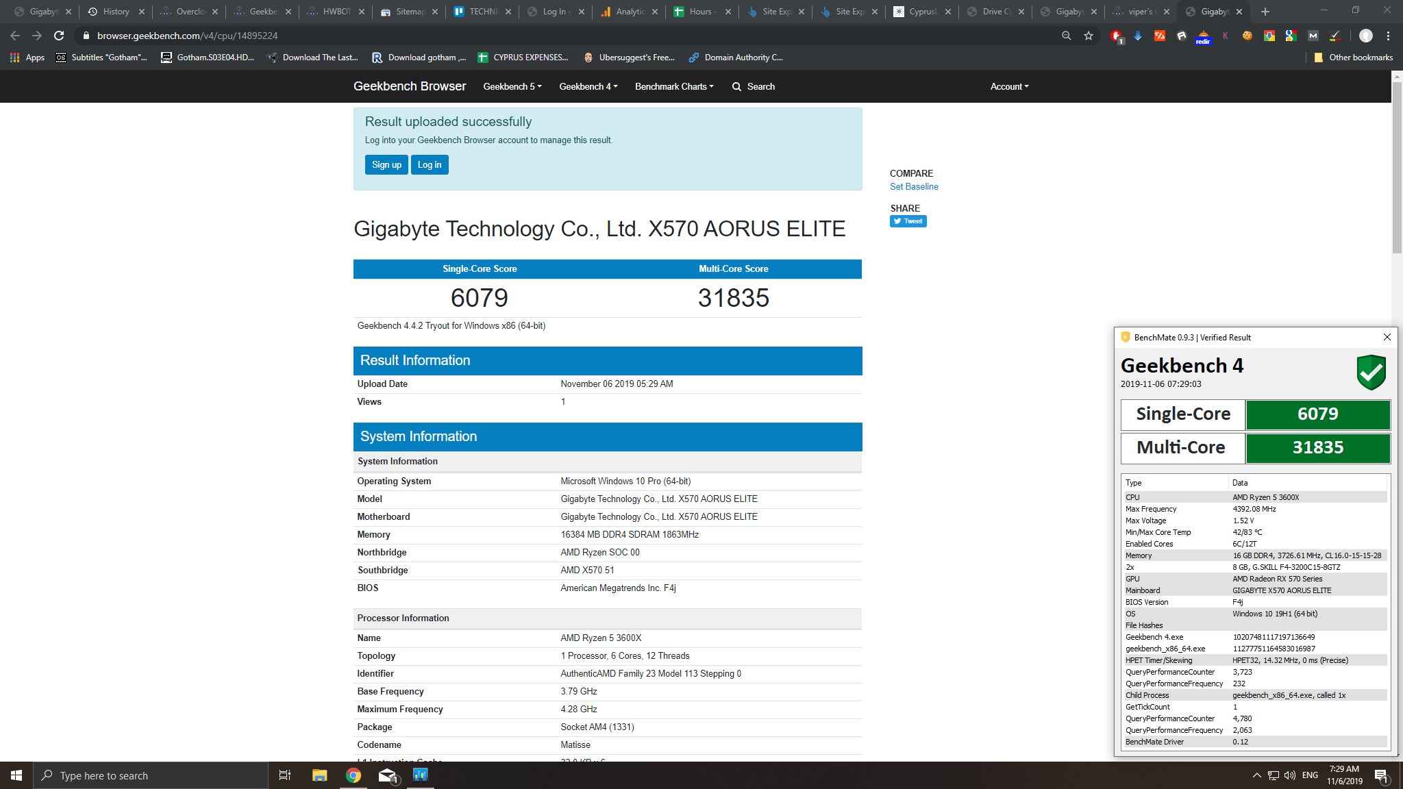Bookmark this page with the star icon

point(1089,36)
